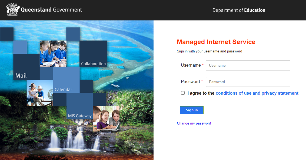The width and height of the screenshot is (306, 160).
Task: Click the 'Sign in with your username and password' text
Action: click(209, 51)
